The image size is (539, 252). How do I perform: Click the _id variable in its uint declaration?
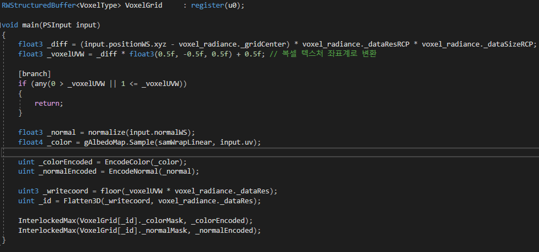coord(44,201)
